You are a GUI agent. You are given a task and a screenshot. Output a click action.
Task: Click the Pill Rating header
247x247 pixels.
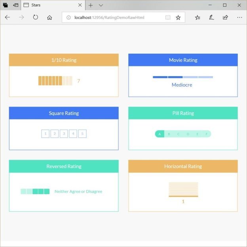click(x=183, y=113)
